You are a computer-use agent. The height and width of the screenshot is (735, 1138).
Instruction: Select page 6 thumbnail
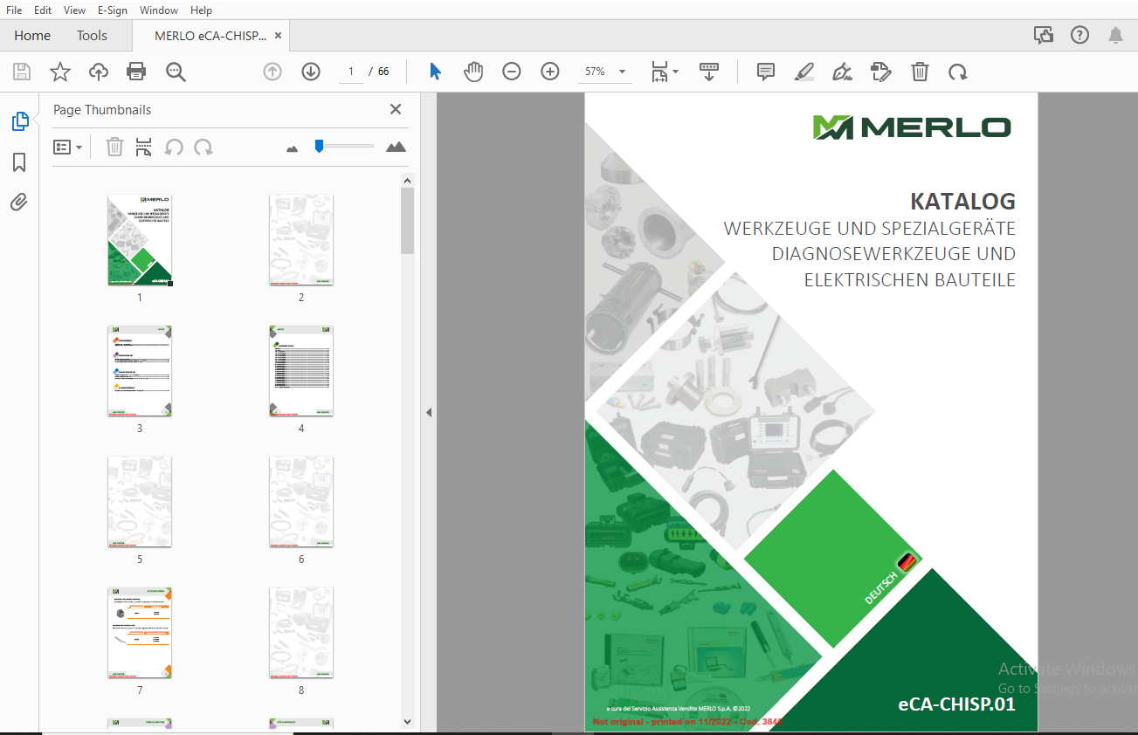pos(301,502)
